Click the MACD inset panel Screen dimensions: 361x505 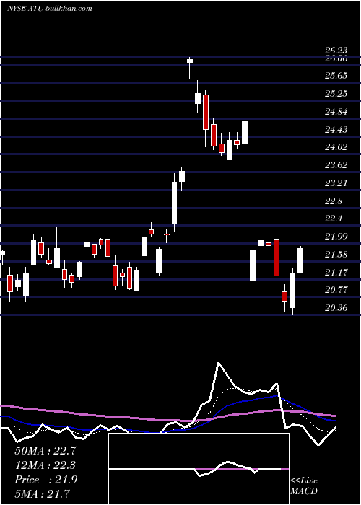pos(199,469)
